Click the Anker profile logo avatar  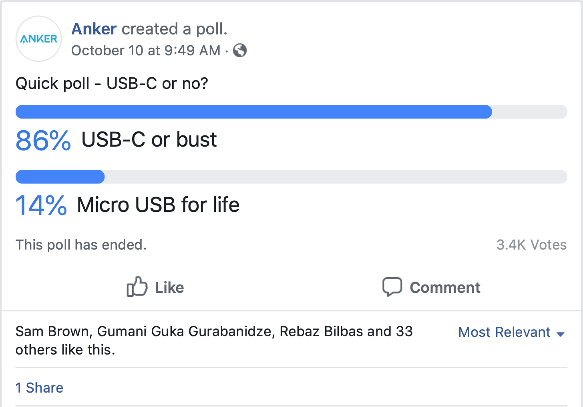[38, 39]
